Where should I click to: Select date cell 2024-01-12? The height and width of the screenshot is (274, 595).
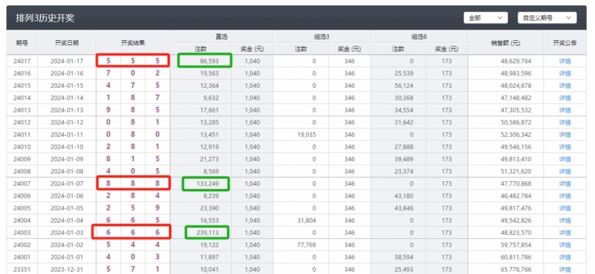[x=67, y=122]
